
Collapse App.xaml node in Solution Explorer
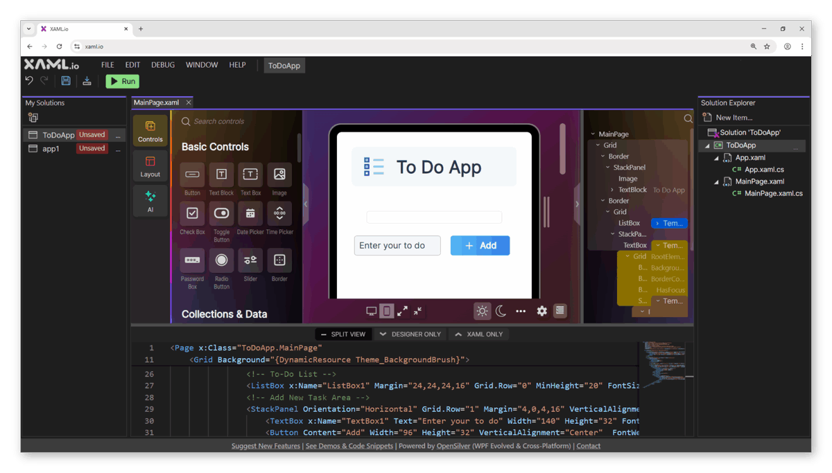click(717, 158)
